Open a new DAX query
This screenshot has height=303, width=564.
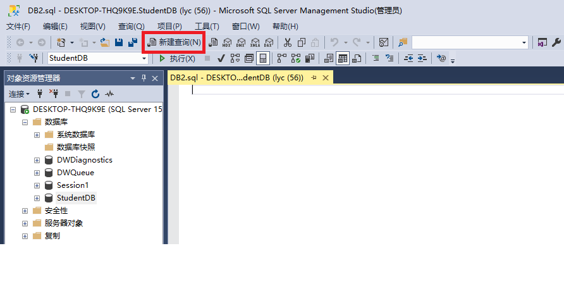pyautogui.click(x=269, y=42)
